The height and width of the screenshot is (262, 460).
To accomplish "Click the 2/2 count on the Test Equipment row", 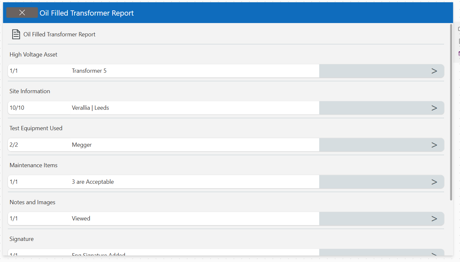I will click(x=14, y=145).
